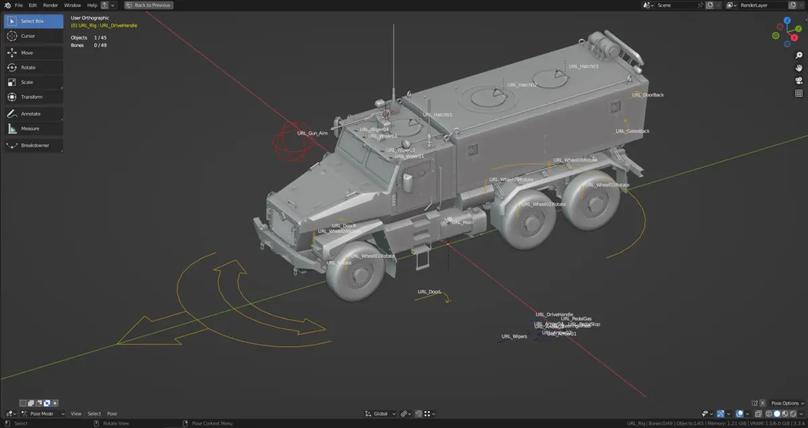Set select mode to new selection icon
808x428 pixels.
(23, 403)
